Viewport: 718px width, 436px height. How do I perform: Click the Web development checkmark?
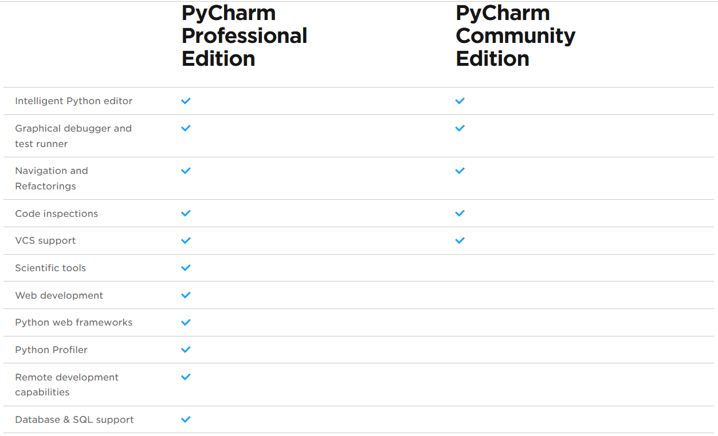click(x=186, y=295)
